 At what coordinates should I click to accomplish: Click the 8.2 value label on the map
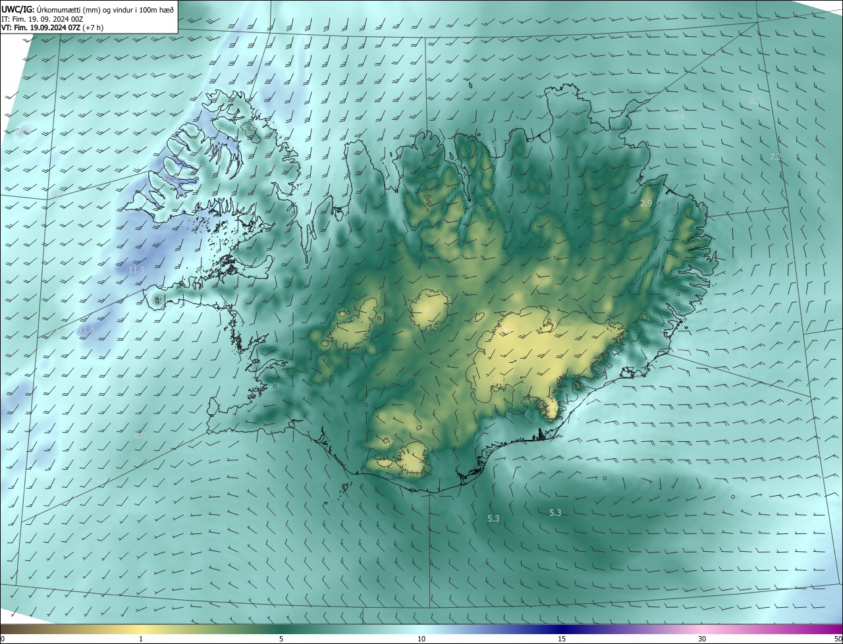pos(755,101)
